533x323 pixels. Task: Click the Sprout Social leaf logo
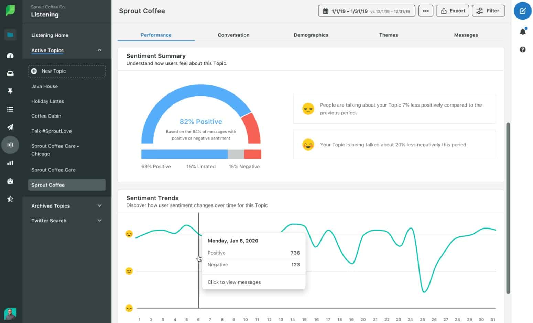(x=10, y=10)
